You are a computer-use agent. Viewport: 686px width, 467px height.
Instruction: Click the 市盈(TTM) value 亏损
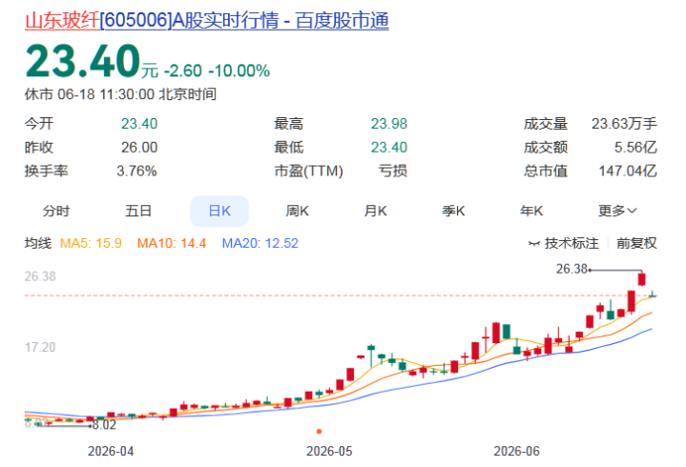point(393,171)
